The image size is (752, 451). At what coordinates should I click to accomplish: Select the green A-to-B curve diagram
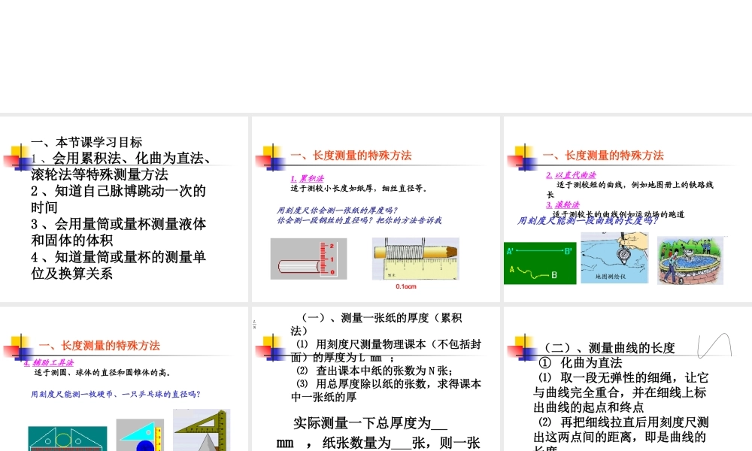540,260
